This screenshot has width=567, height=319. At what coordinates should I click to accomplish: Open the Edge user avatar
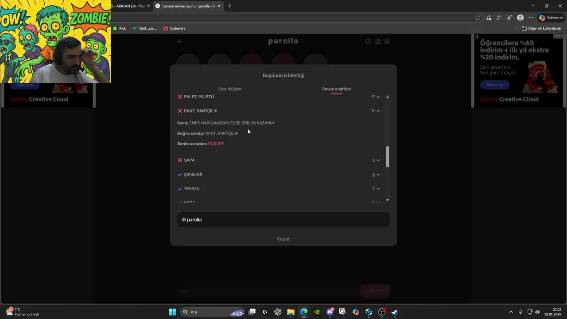[520, 18]
